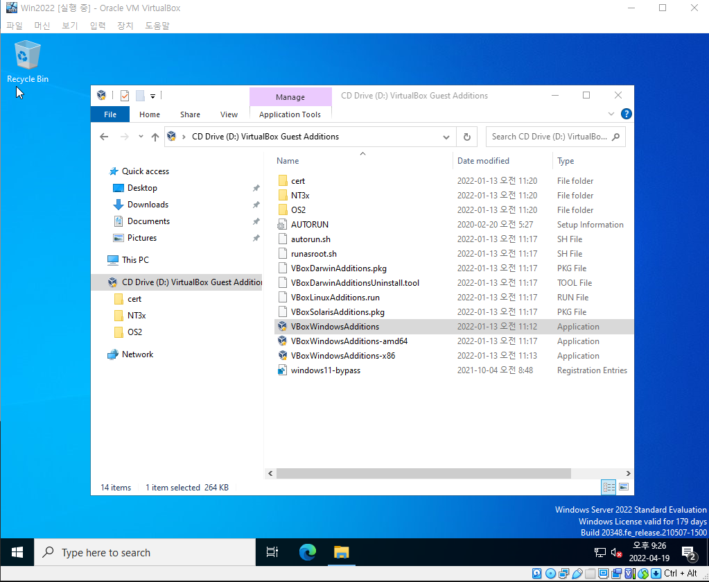This screenshot has width=709, height=582.
Task: Refresh the current folder view
Action: pos(466,137)
